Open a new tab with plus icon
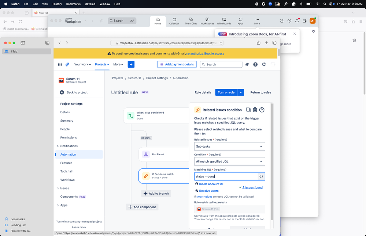The width and height of the screenshot is (366, 236). [x=266, y=43]
